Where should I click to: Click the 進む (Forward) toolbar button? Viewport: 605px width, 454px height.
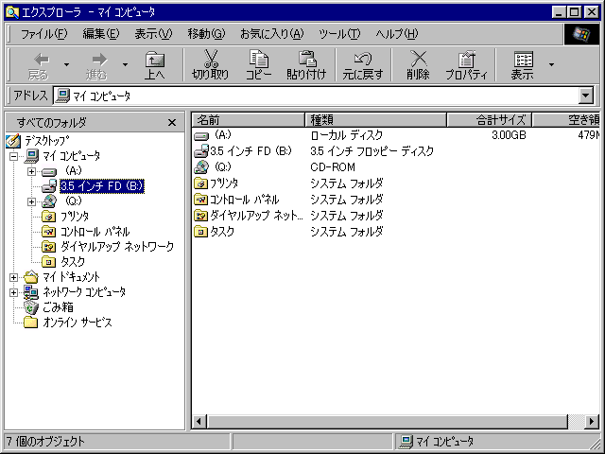[97, 65]
